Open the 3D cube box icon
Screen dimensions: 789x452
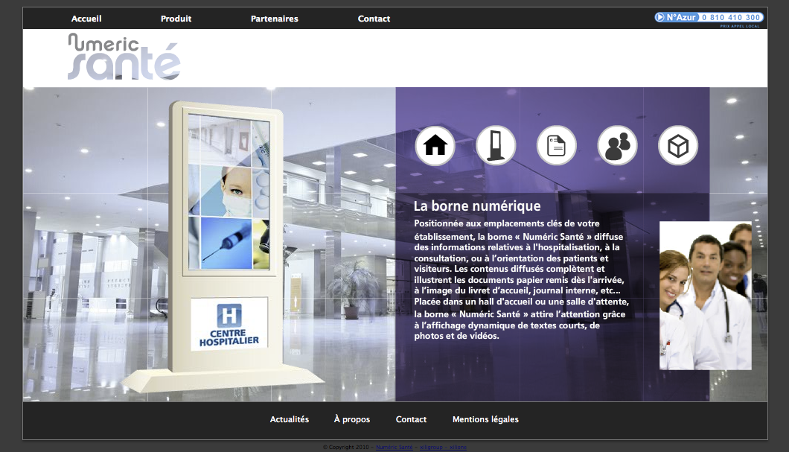tap(678, 145)
